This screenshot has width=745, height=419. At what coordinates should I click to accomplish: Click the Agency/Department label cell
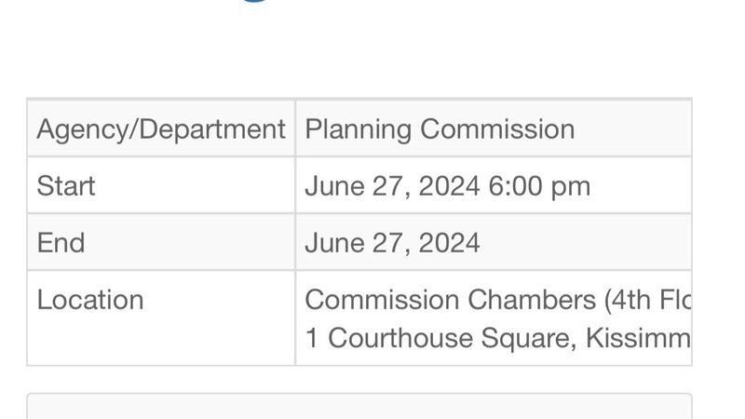pos(161,128)
